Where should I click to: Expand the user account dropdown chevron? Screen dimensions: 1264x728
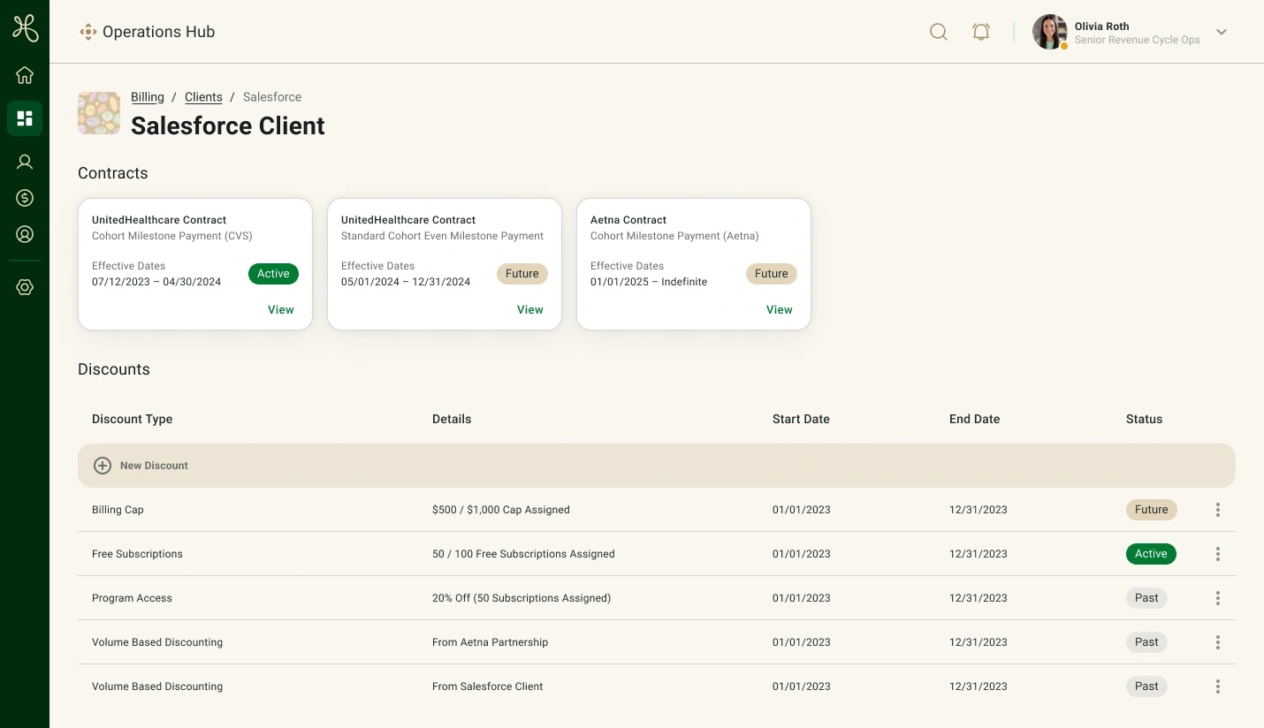click(x=1222, y=32)
